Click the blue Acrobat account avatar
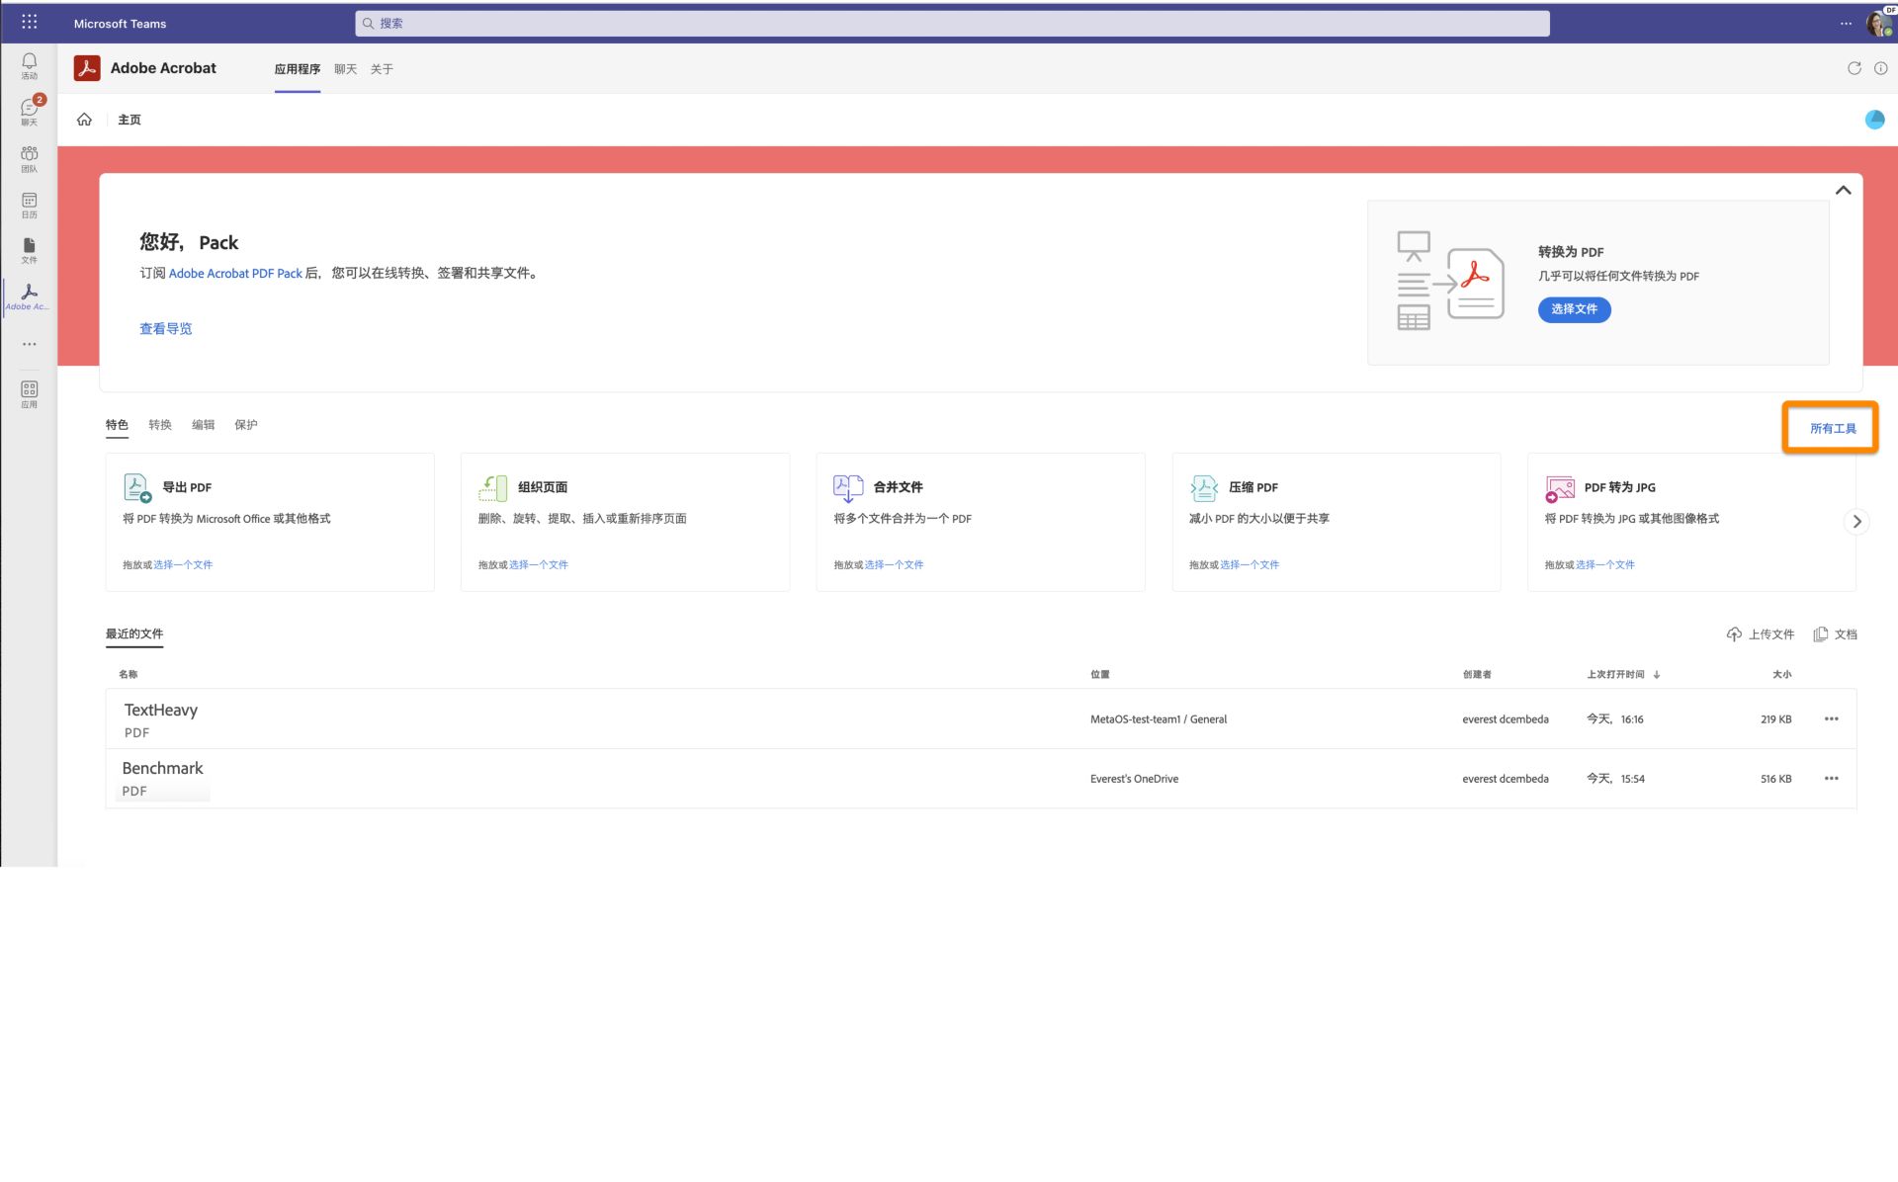Screen dimensions: 1898x1182 click(x=1874, y=120)
